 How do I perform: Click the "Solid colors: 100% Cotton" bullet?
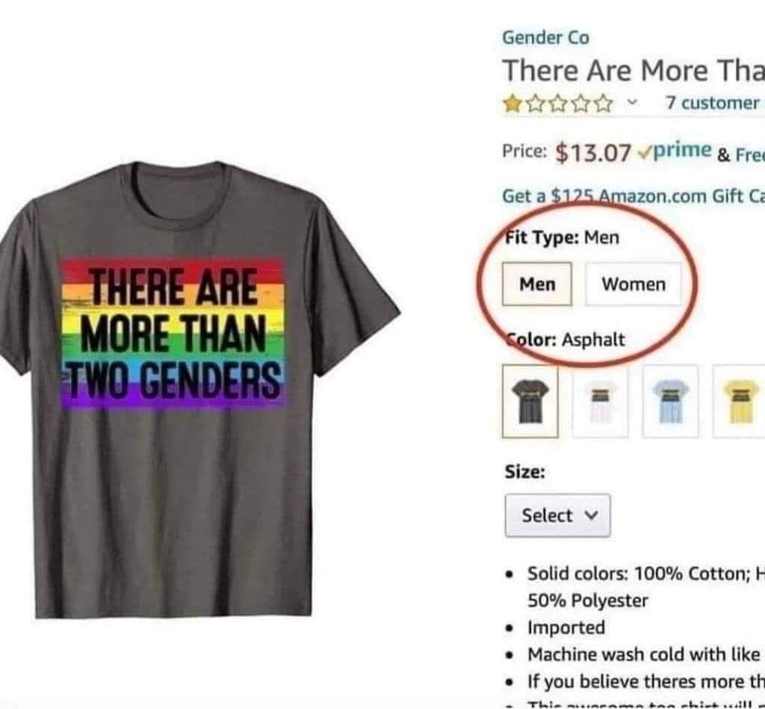coord(644,574)
